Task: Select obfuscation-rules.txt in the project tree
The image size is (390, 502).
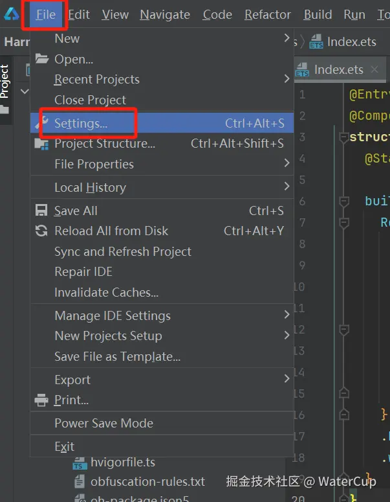Action: [147, 482]
